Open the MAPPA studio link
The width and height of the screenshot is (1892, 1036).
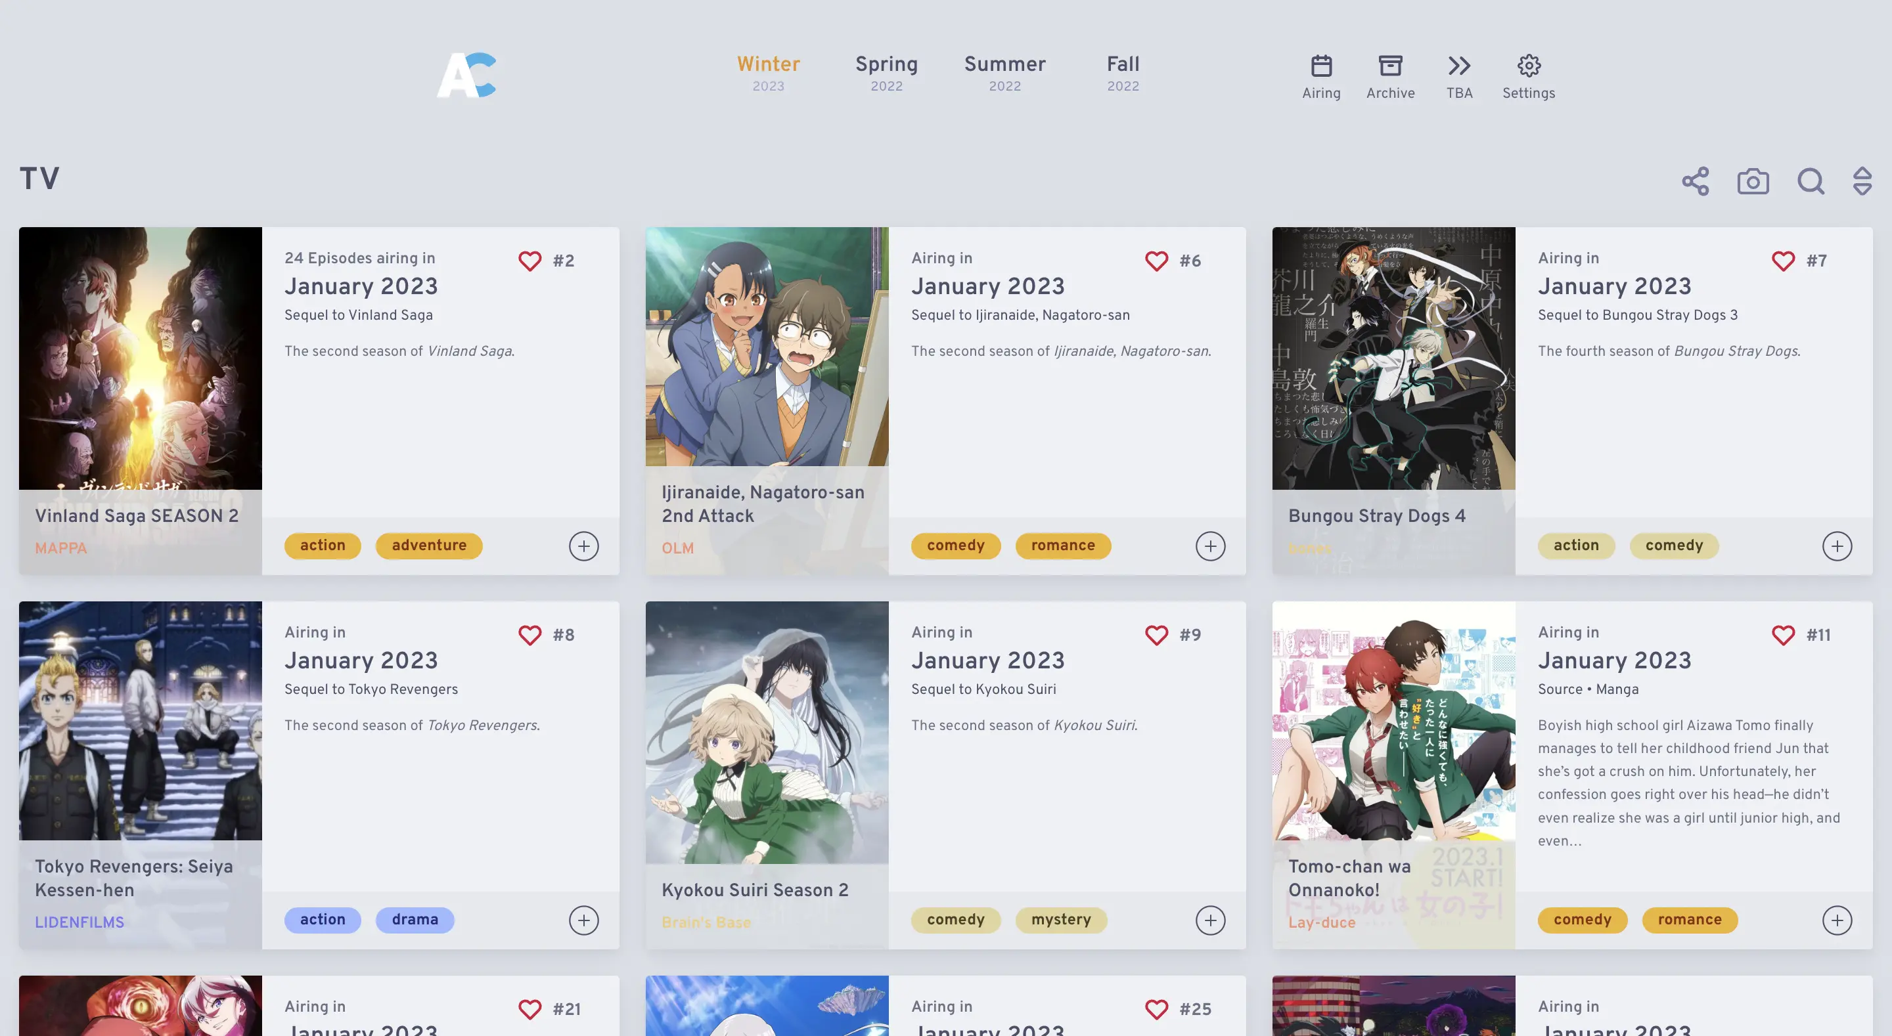[61, 548]
